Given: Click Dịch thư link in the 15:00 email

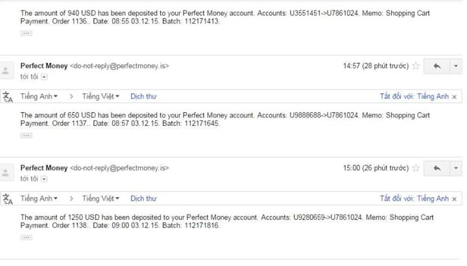Looking at the screenshot, I should pos(143,199).
